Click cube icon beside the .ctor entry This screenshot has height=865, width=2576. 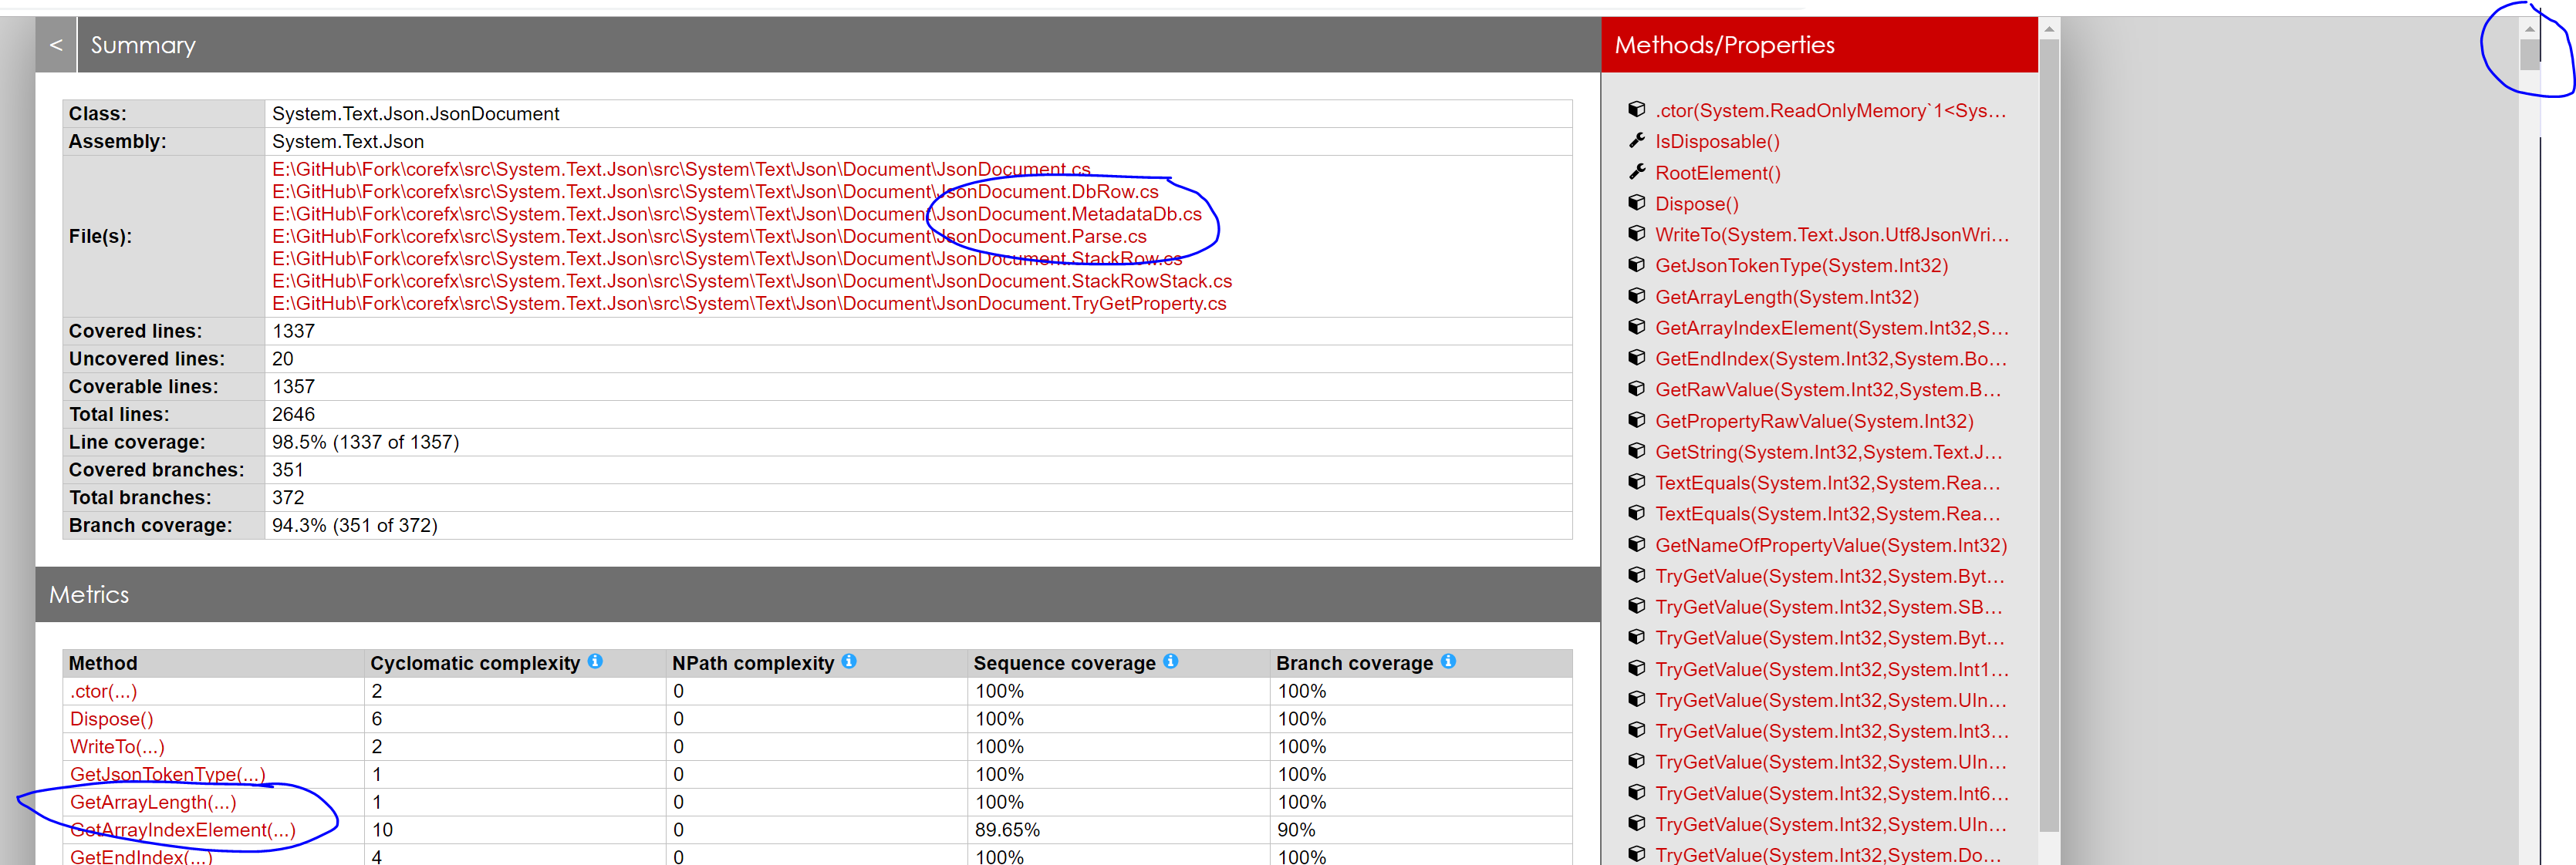(x=1637, y=110)
